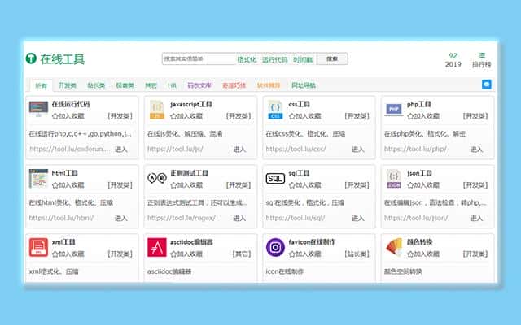The image size is (521, 325).
Task: Click 进入 on the 正则测试工具 card
Action: 239,218
